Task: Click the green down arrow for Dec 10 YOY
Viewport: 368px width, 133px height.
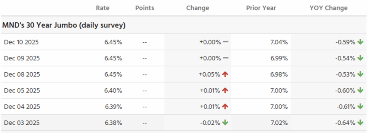Action: click(x=360, y=42)
